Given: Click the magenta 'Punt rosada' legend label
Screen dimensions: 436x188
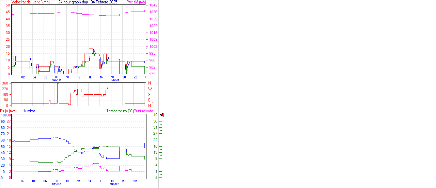Looking at the screenshot, I should (x=143, y=111).
